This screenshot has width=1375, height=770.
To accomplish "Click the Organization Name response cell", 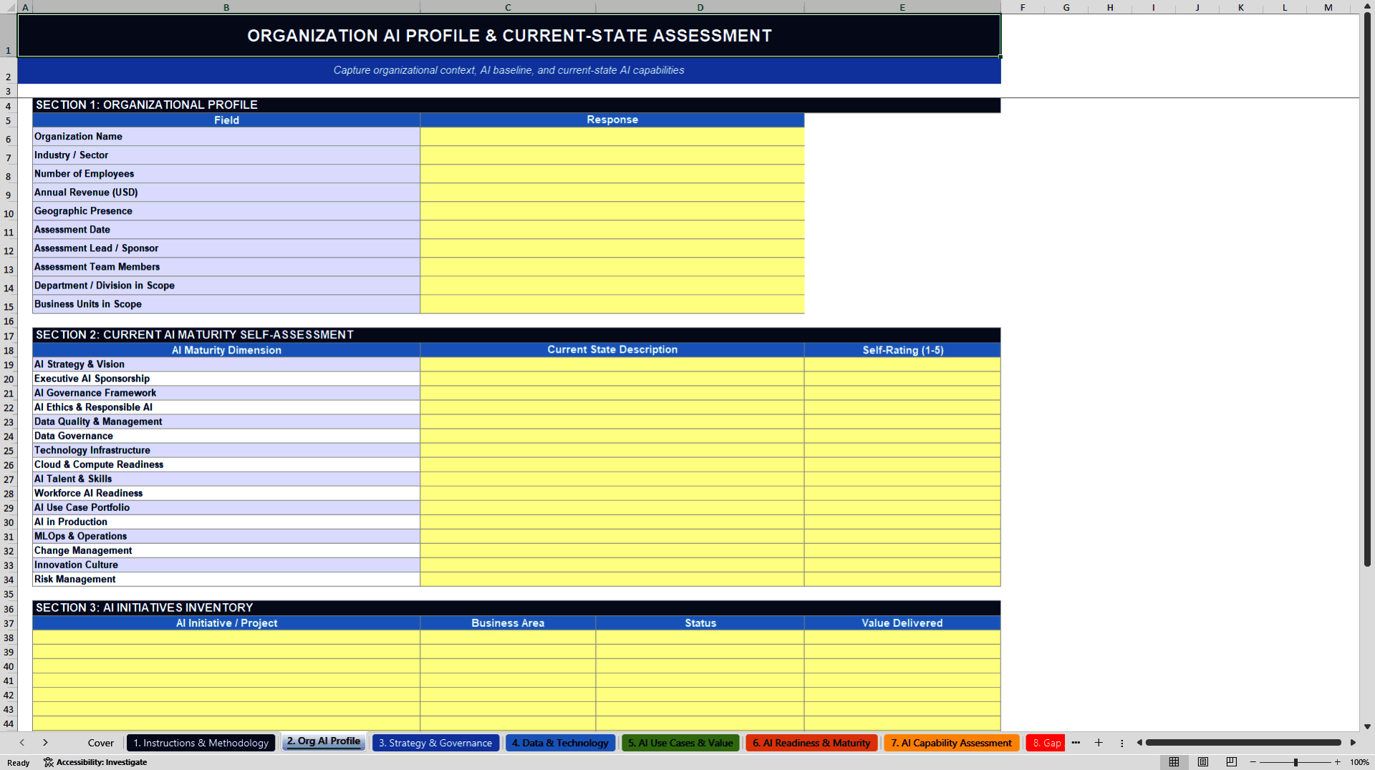I will click(612, 137).
